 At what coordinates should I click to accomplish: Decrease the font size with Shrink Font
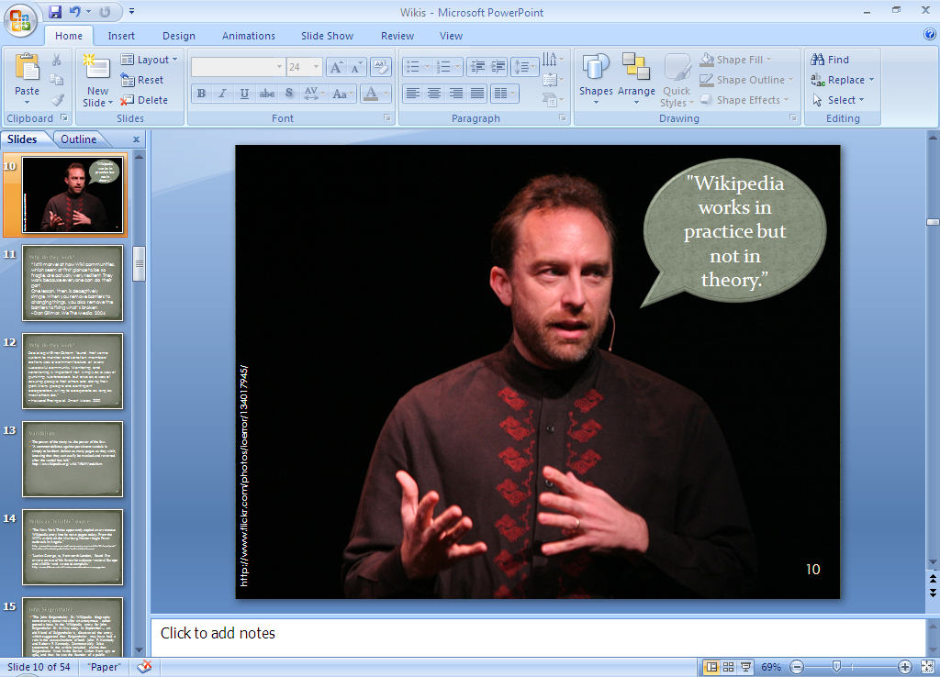point(356,67)
